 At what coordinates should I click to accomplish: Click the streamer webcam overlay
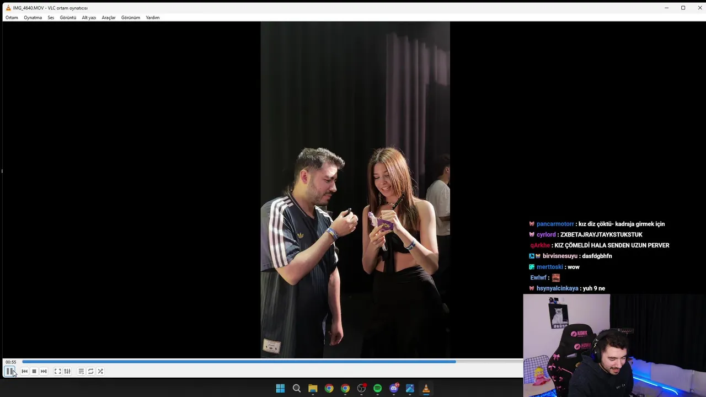click(x=614, y=346)
